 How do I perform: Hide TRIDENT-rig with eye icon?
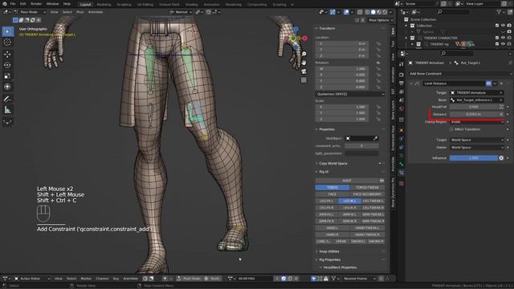tap(503, 44)
